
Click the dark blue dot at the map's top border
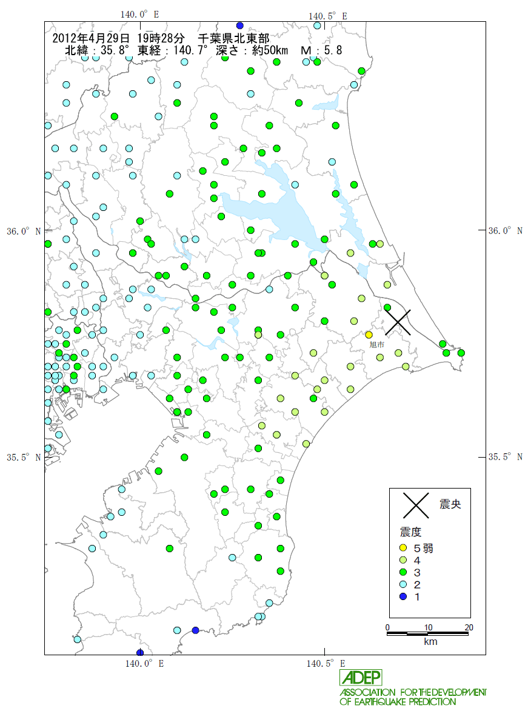pos(240,25)
